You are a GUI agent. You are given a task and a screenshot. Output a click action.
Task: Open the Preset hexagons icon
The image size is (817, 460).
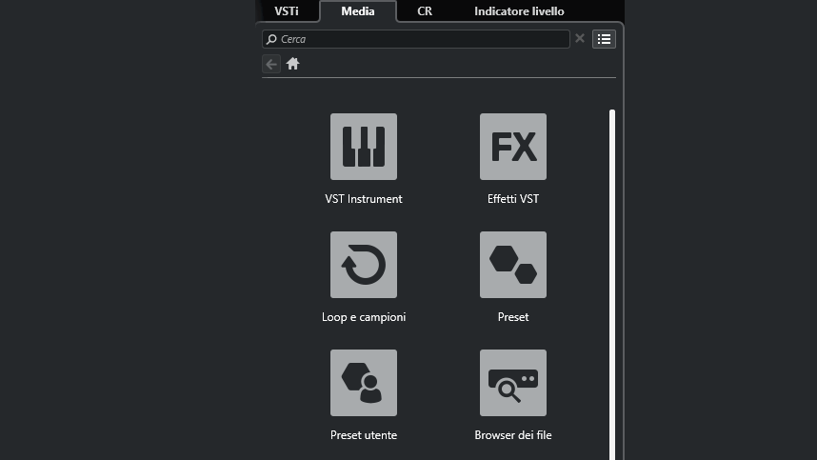pyautogui.click(x=512, y=265)
